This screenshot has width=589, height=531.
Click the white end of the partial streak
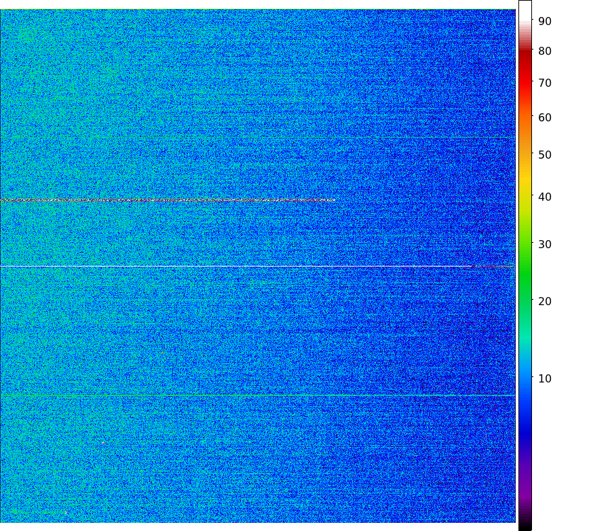coord(331,200)
